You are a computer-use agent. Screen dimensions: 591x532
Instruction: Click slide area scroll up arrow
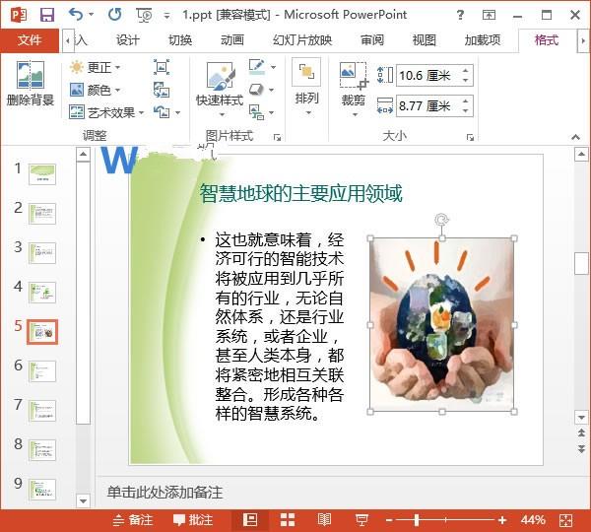click(581, 155)
